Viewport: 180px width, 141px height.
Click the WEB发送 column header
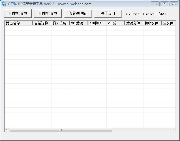coord(79,23)
